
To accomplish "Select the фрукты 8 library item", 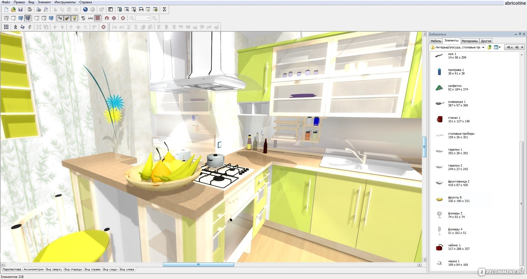I will 460,199.
